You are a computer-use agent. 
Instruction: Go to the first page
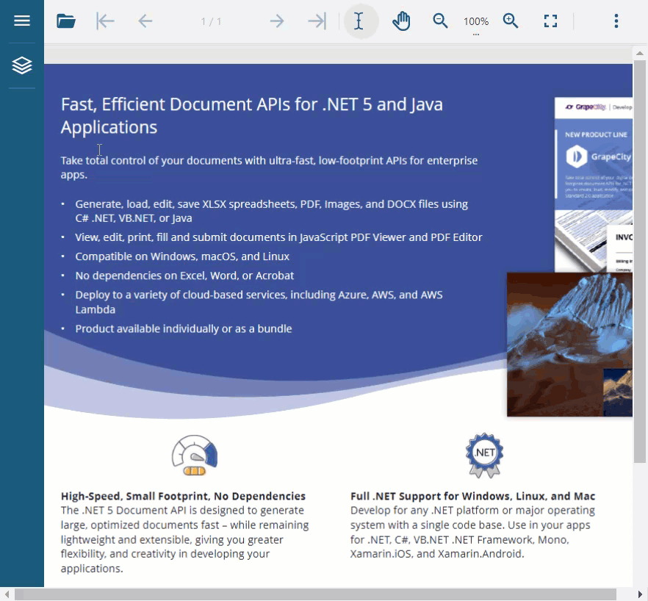105,21
